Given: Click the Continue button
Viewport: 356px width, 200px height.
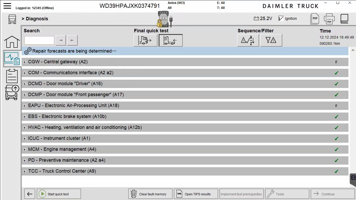Looking at the screenshot, I should (333, 194).
